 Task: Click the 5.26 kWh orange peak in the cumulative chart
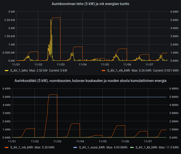pyautogui.click(x=53, y=95)
